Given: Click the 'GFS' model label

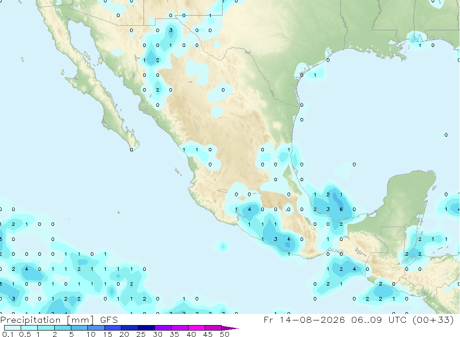Looking at the screenshot, I should point(109,320).
